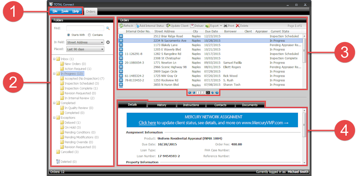358x176 pixels.
Task: Click the Refresh toolbar icon
Action: (x=121, y=26)
